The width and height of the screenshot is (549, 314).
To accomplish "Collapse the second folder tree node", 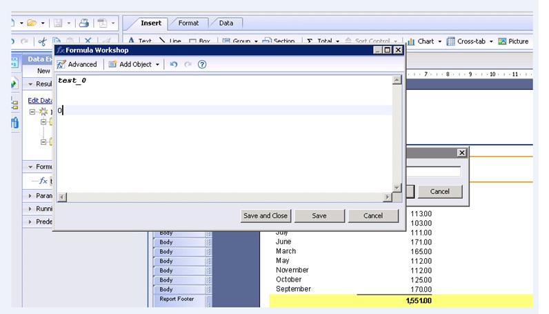I will [43, 142].
